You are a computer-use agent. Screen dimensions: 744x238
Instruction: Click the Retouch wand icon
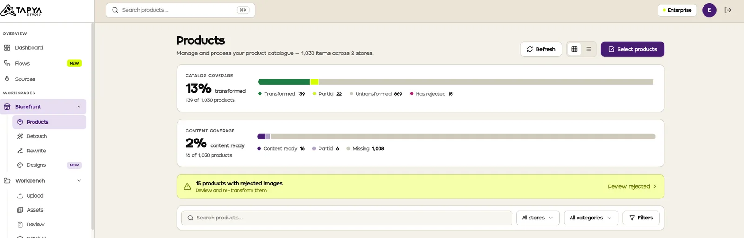(20, 136)
